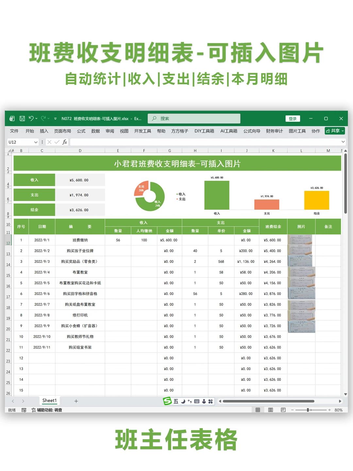Click the yellow 结余 bar in chart
Image resolution: width=353 pixels, height=471 pixels.
317,200
